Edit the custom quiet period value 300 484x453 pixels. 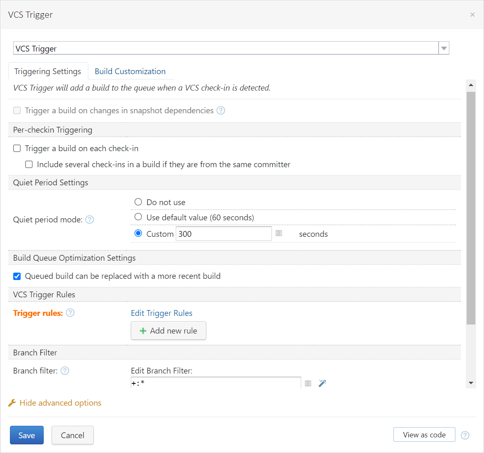point(223,233)
